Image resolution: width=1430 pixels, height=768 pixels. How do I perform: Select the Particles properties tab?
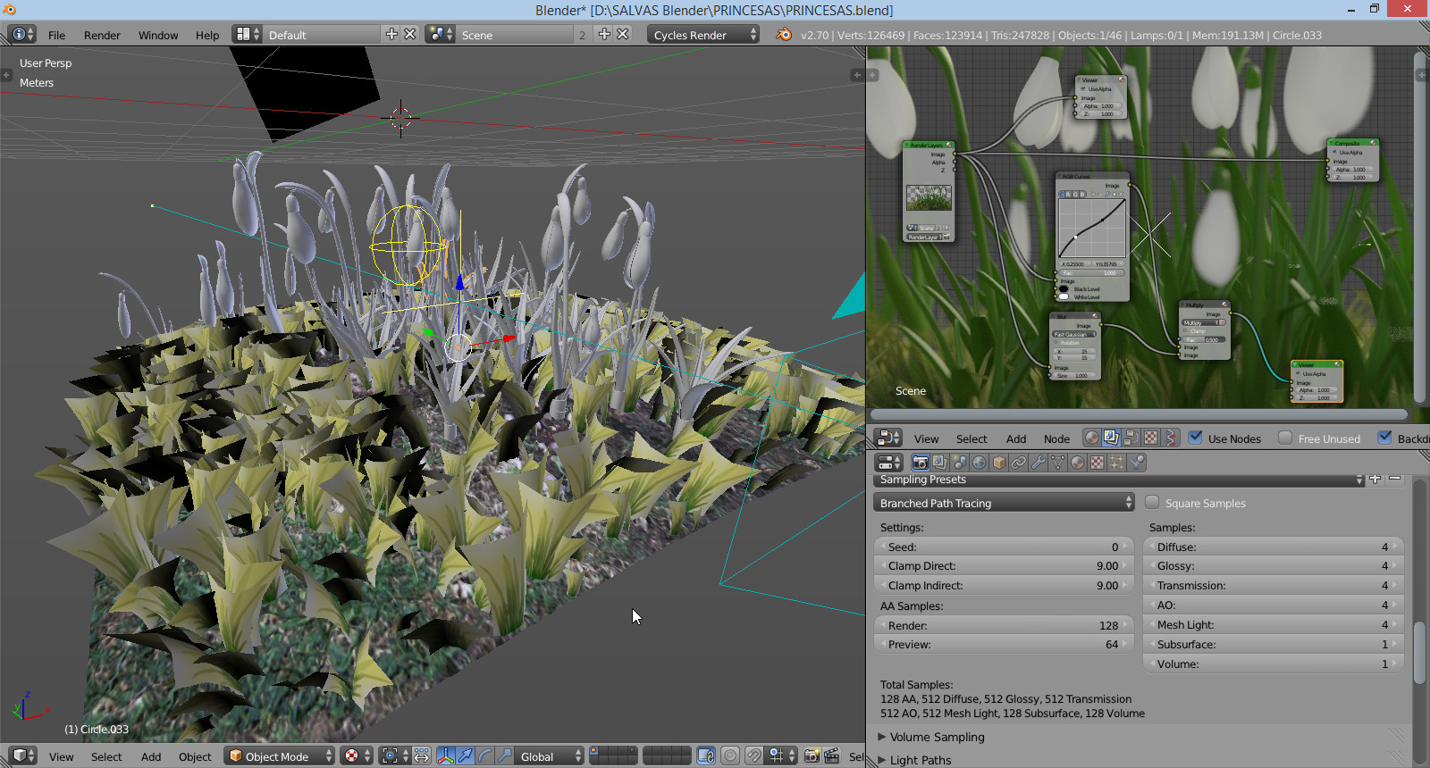[1116, 463]
